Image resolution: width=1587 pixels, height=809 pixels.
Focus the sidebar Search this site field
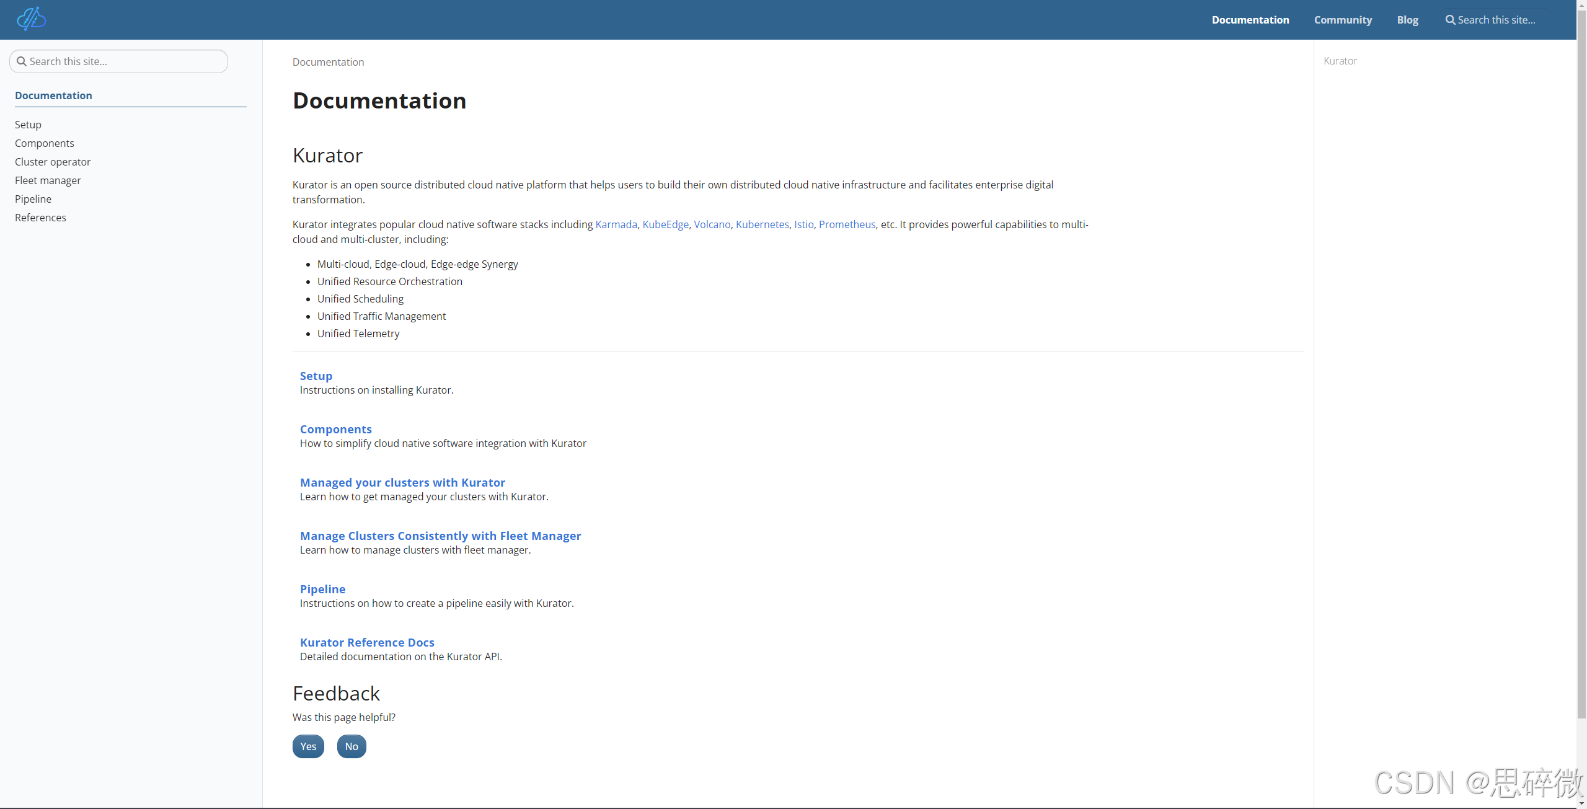click(x=124, y=61)
